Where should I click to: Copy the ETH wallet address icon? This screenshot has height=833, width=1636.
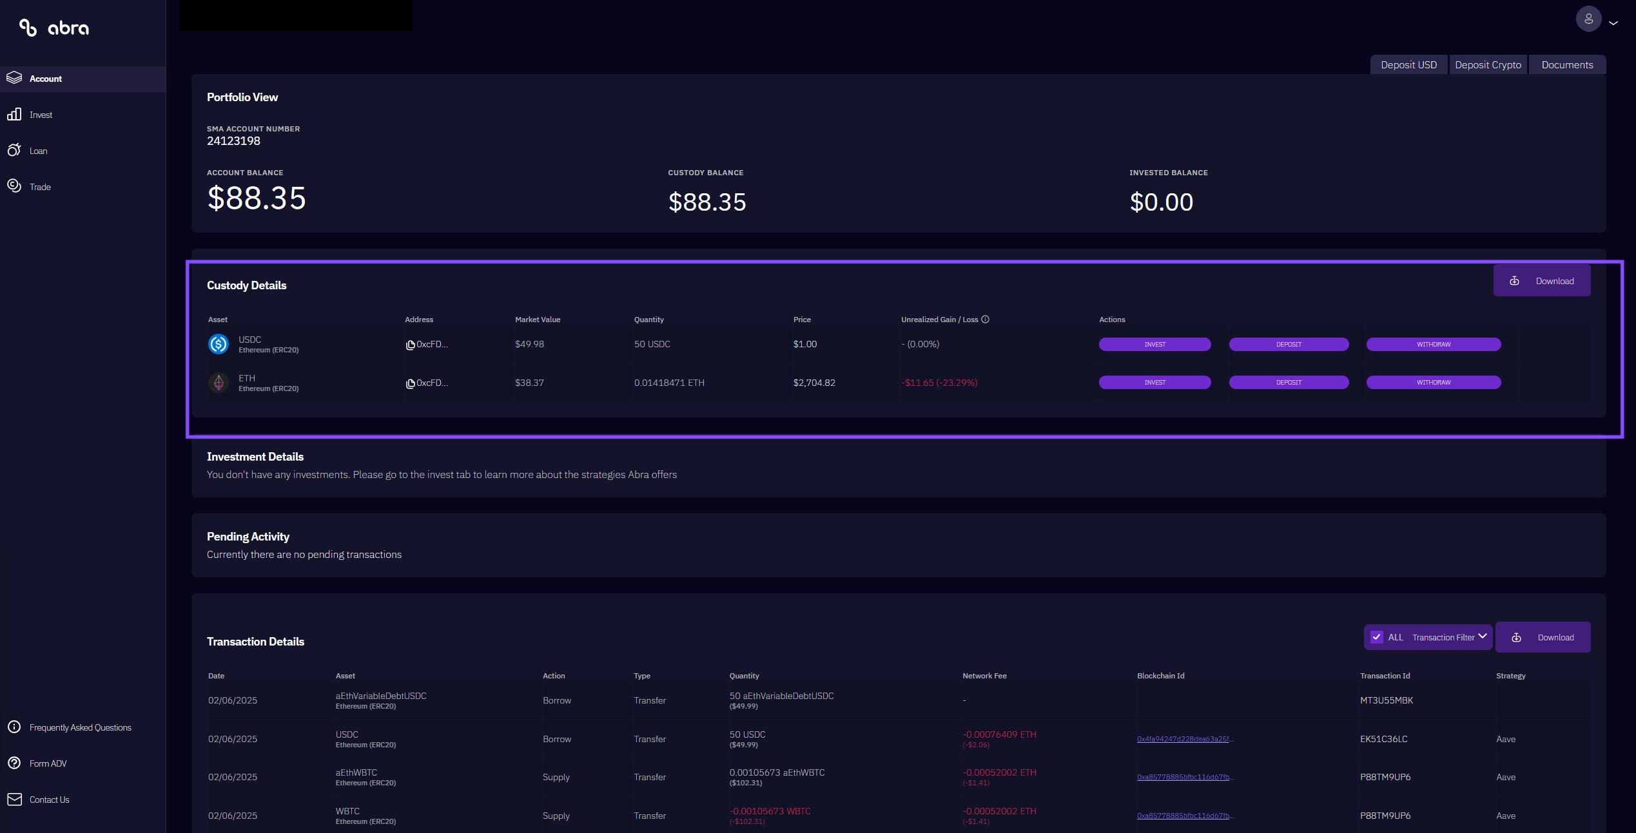(x=410, y=383)
